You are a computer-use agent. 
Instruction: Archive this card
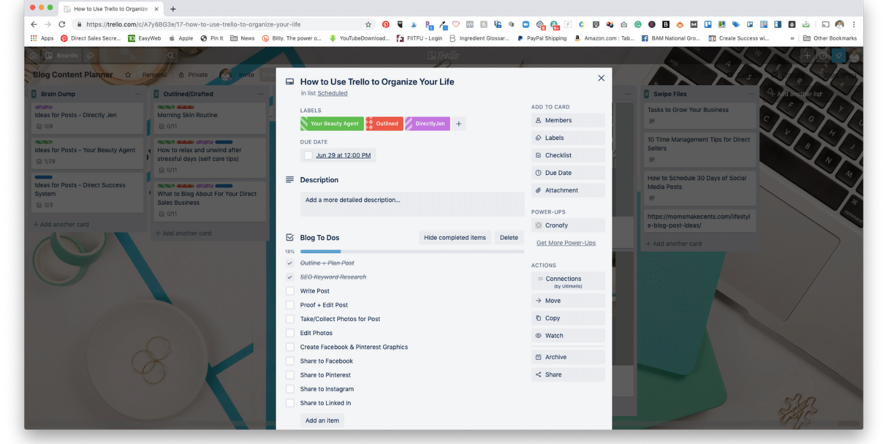pos(568,357)
